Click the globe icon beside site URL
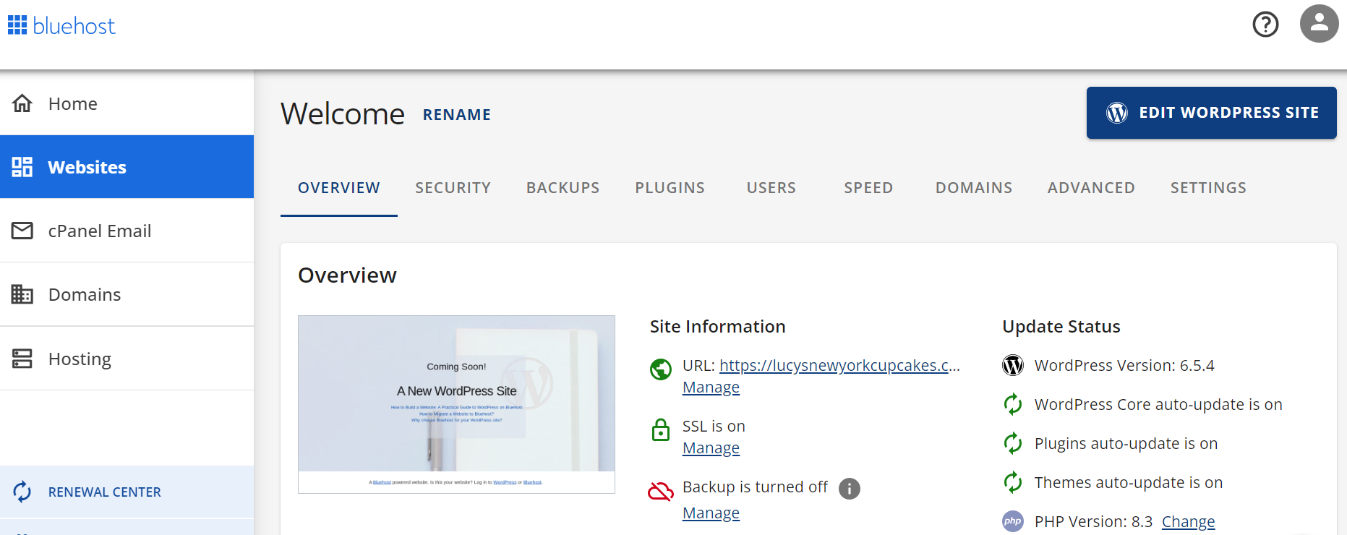The image size is (1347, 535). (x=661, y=369)
